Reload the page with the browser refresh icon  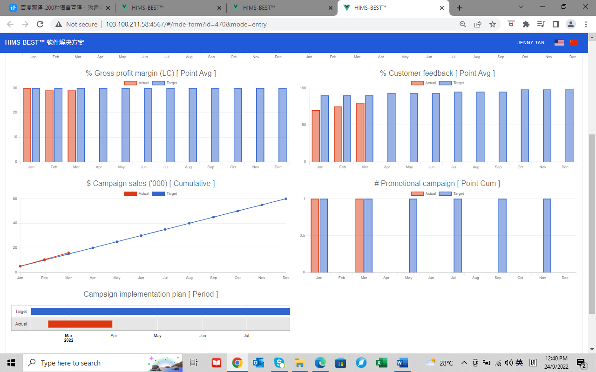(40, 24)
